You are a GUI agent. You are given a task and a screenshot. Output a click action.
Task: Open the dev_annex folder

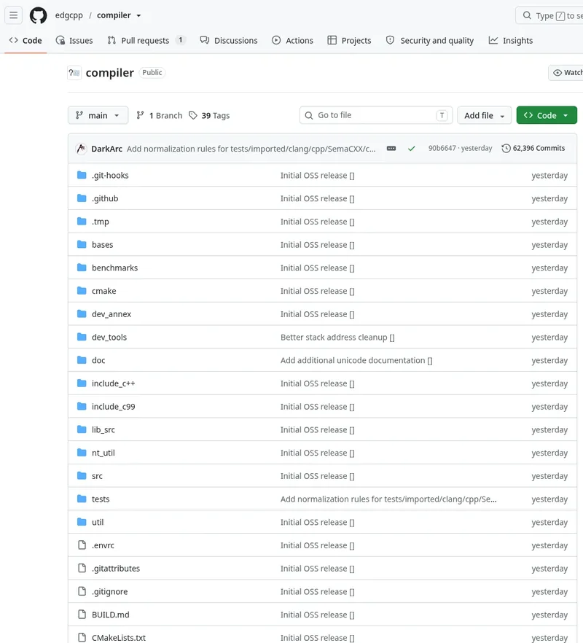[x=111, y=314]
